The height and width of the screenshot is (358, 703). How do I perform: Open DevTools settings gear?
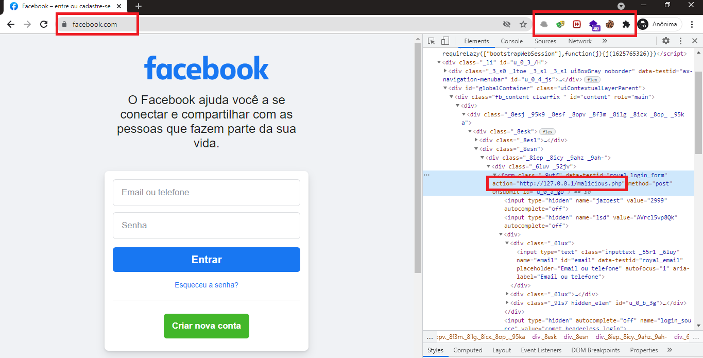[x=666, y=41]
